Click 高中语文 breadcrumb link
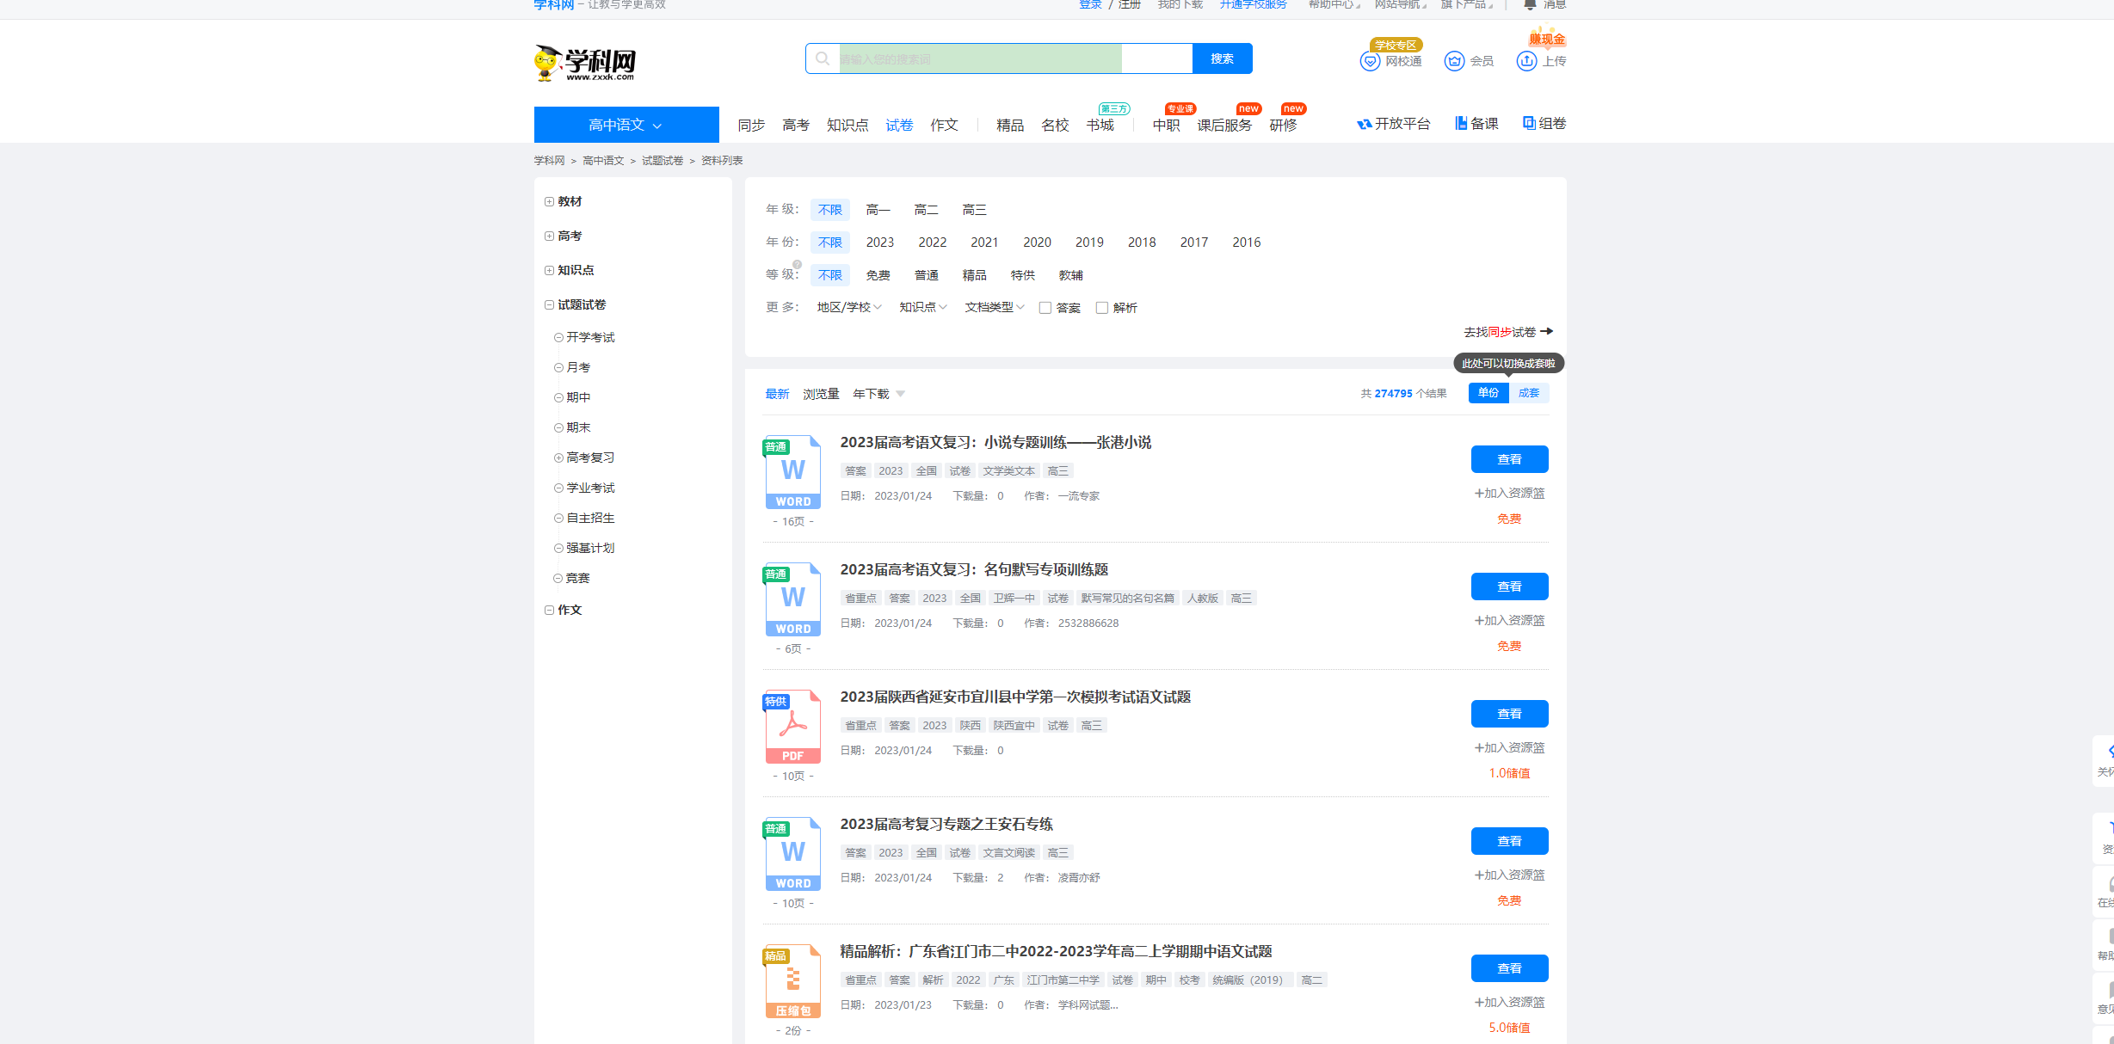The width and height of the screenshot is (2114, 1044). point(603,161)
